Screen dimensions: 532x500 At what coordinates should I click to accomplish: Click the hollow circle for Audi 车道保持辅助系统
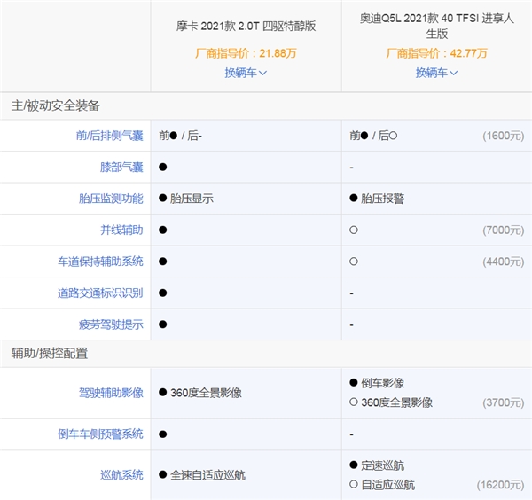click(354, 262)
